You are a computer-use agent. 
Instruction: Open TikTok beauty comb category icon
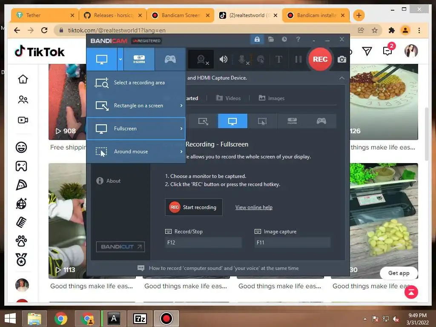[x=21, y=222]
